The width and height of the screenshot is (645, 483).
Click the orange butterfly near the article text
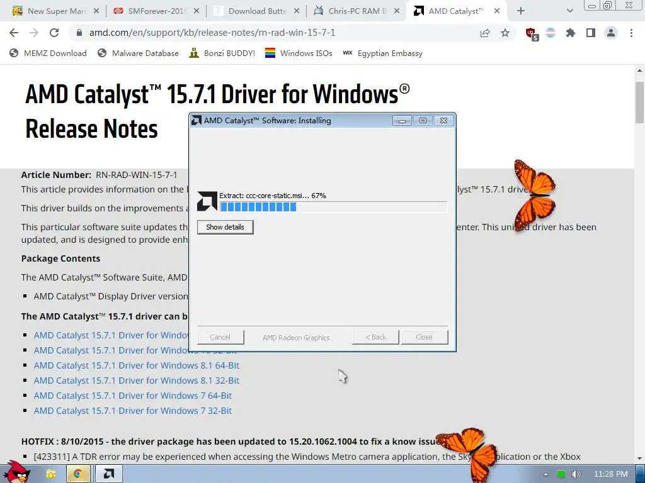[x=534, y=195]
